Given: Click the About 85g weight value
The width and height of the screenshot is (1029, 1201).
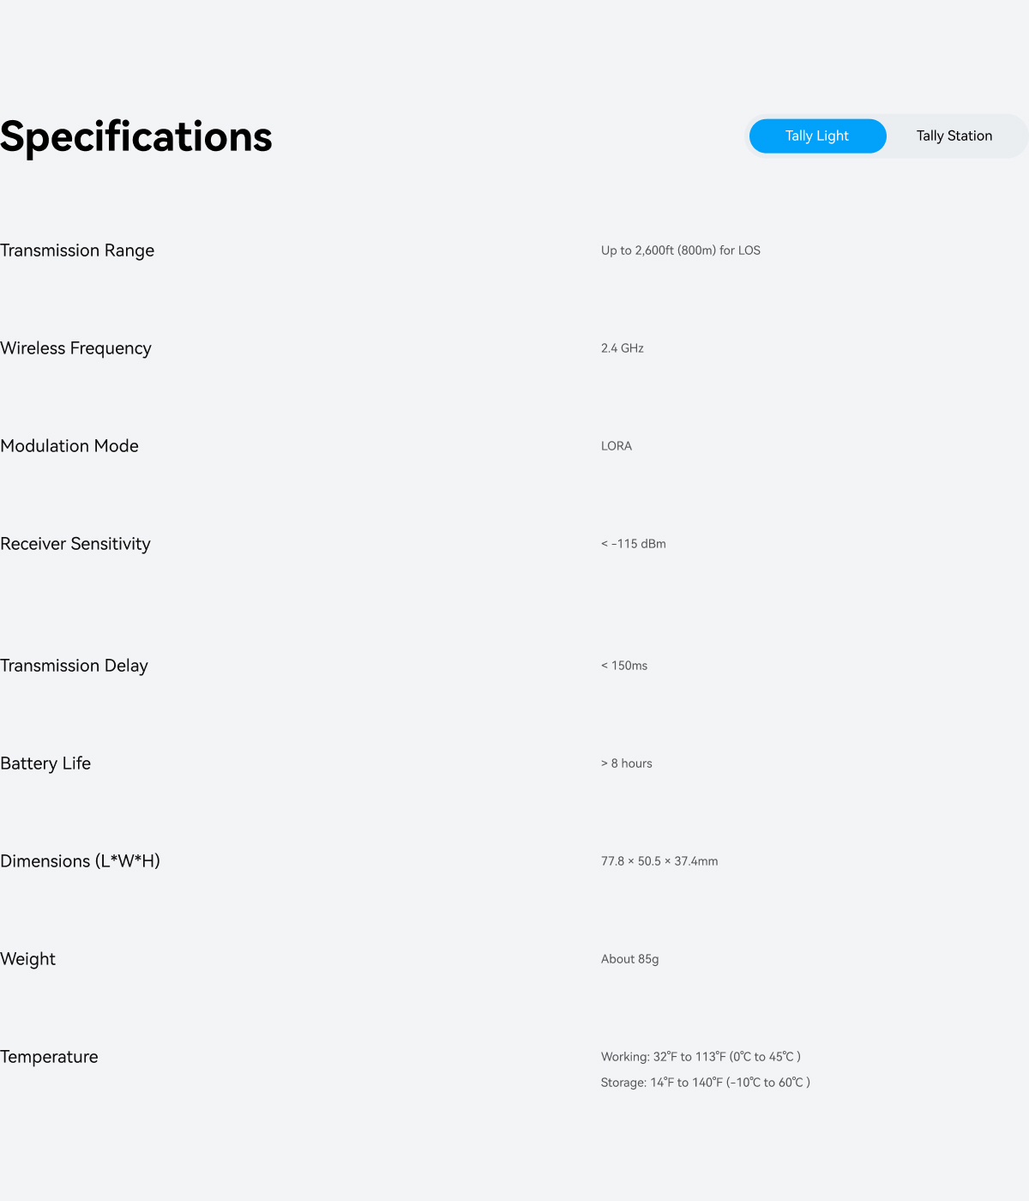Looking at the screenshot, I should tap(630, 959).
